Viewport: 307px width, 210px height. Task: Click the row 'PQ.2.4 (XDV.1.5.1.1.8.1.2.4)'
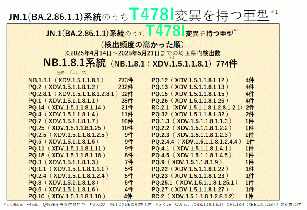pyautogui.click(x=80, y=176)
